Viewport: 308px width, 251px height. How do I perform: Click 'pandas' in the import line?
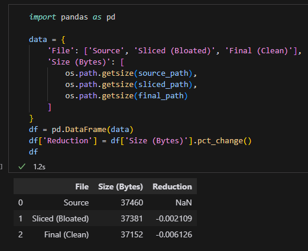(x=74, y=17)
